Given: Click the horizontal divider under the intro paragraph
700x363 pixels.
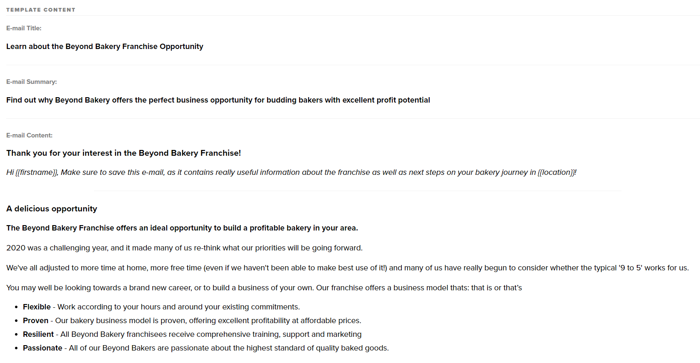Looking at the screenshot, I should pos(358,191).
